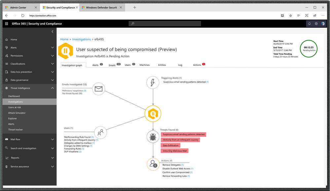The width and height of the screenshot is (330, 191).
Task: Open the settings gear in header
Action: (x=316, y=24)
